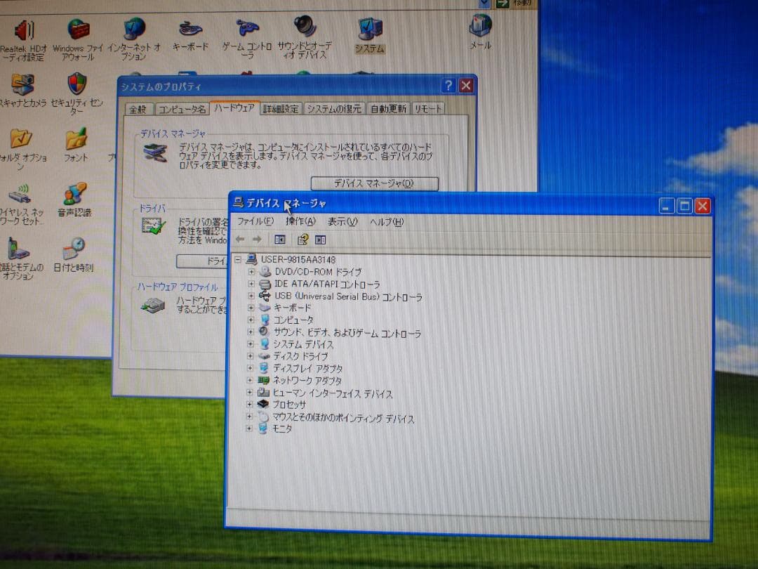Click the デバイス マネージャ(D) button
This screenshot has width=758, height=569.
(x=374, y=183)
